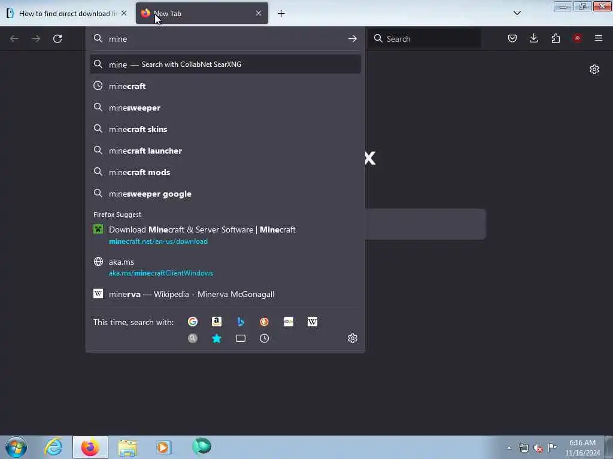Screen dimensions: 613x459
Task: Search this time with Amazon
Action: [217, 322]
